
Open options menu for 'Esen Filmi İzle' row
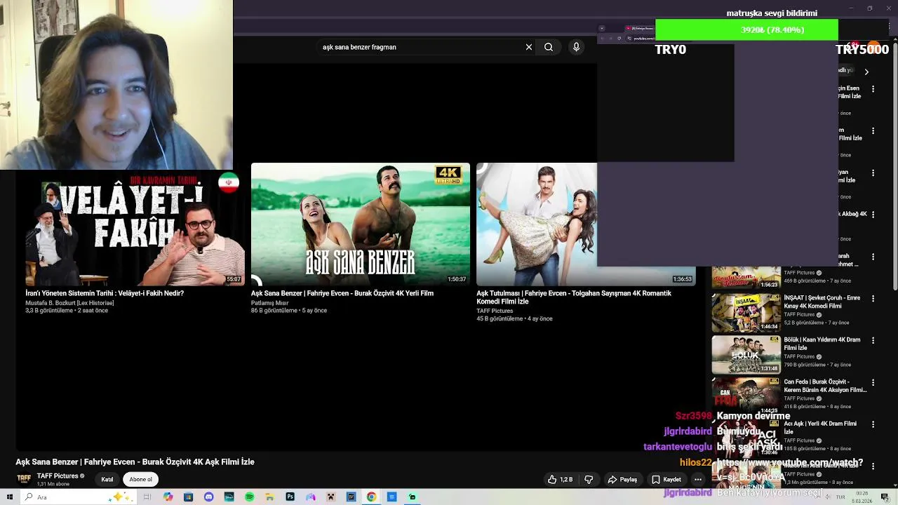click(x=873, y=89)
